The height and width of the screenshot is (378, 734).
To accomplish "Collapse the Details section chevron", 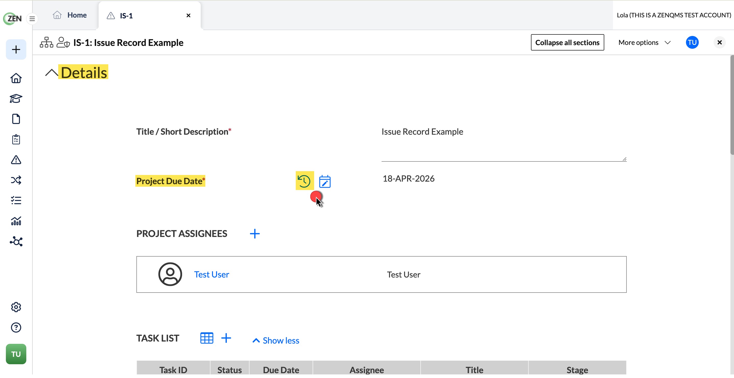I will point(52,73).
